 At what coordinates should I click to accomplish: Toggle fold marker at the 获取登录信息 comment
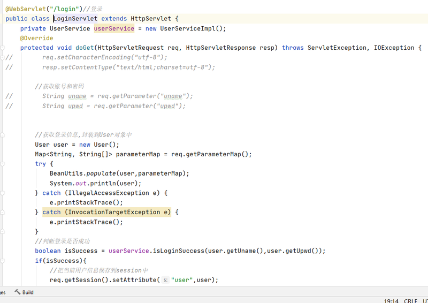tap(2, 135)
